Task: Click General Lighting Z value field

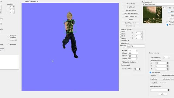Action: (138, 38)
